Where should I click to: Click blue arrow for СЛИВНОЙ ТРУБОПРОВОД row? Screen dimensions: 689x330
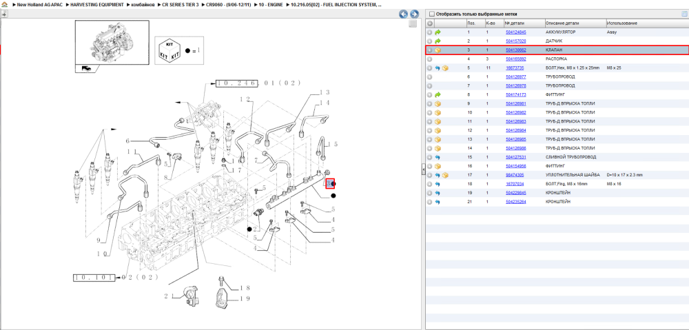[x=438, y=157]
